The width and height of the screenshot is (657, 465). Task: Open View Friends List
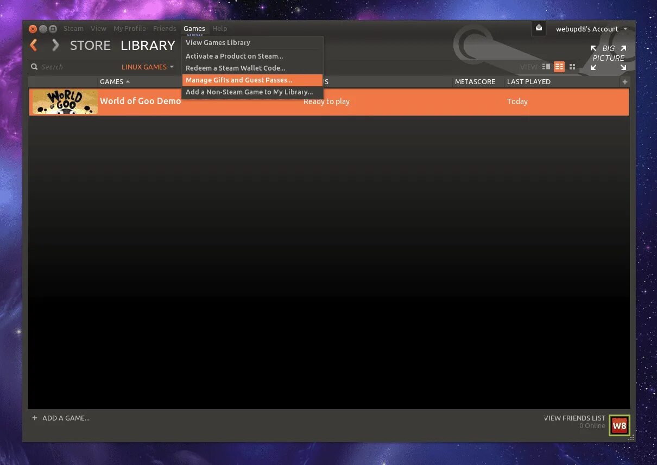[x=574, y=418]
